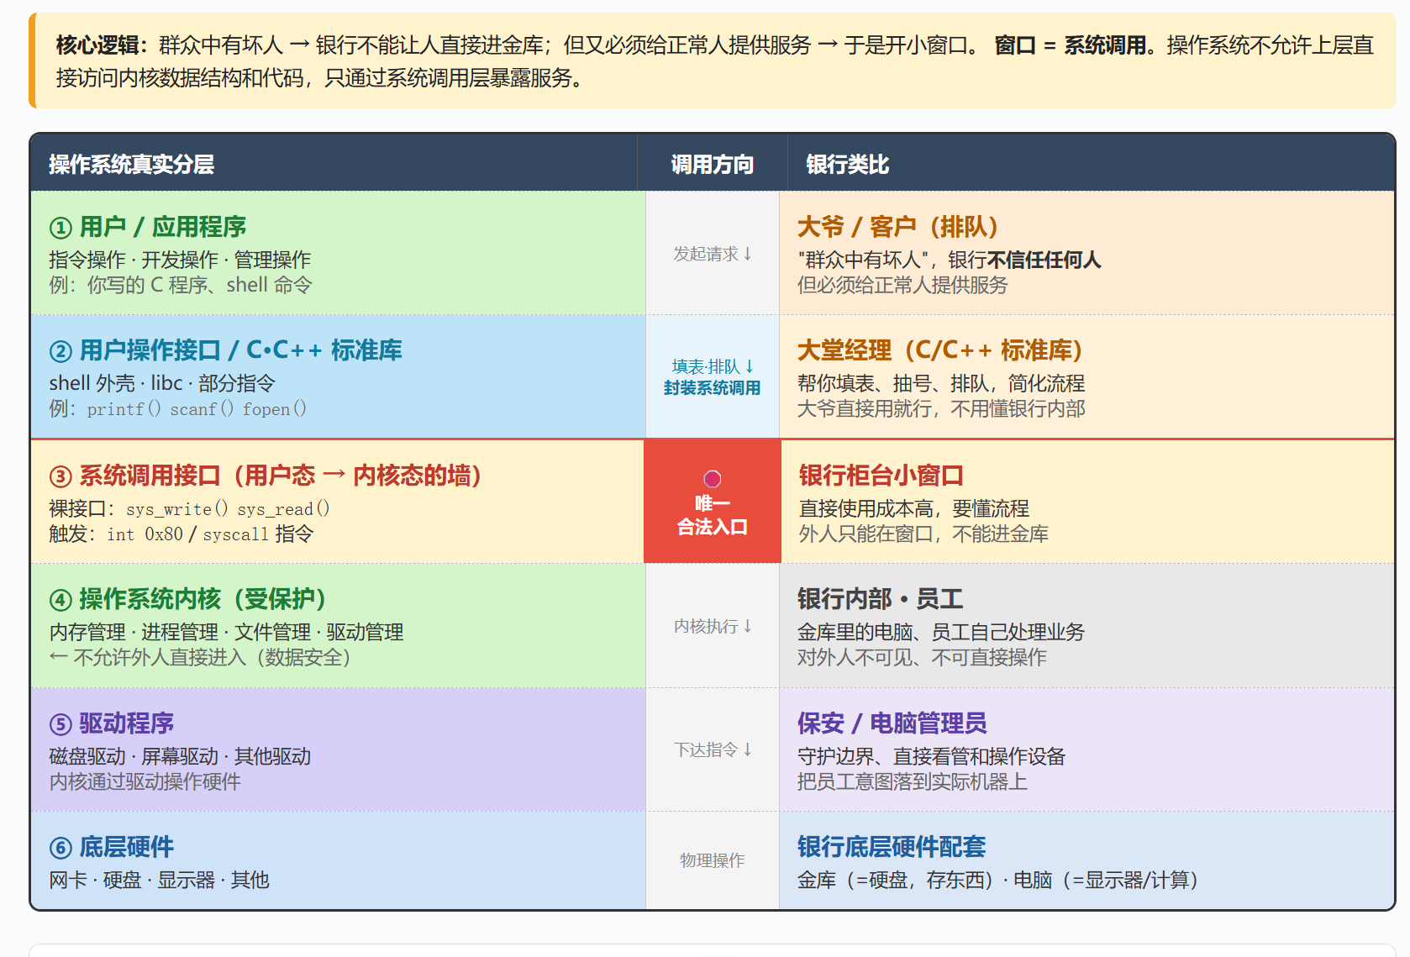Click the line shell 外壳 · libc · 部分指令

(x=162, y=383)
